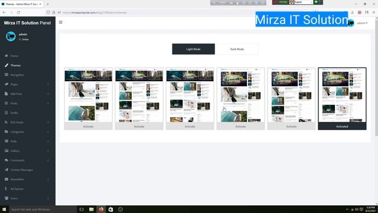
Task: Open the browser application menu icon
Action: [x=374, y=12]
